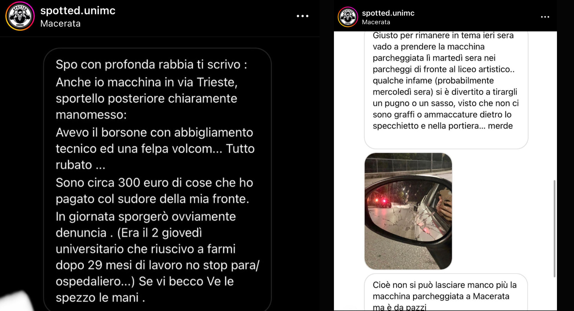Click the word 'merde' ending right message
Image resolution: width=574 pixels, height=311 pixels.
(500, 126)
